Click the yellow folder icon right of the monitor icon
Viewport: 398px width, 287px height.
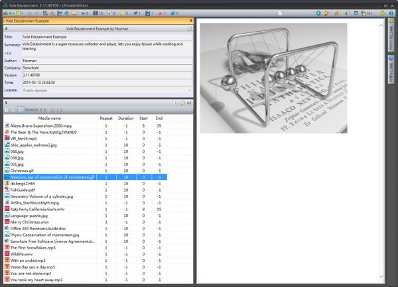[74, 13]
